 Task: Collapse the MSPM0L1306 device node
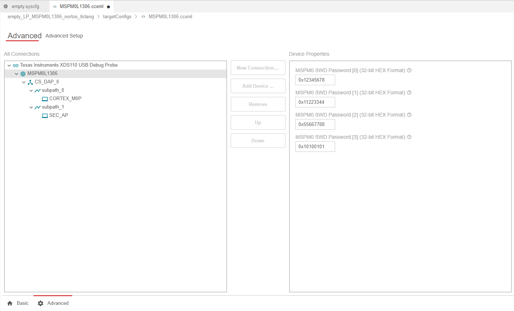point(16,74)
